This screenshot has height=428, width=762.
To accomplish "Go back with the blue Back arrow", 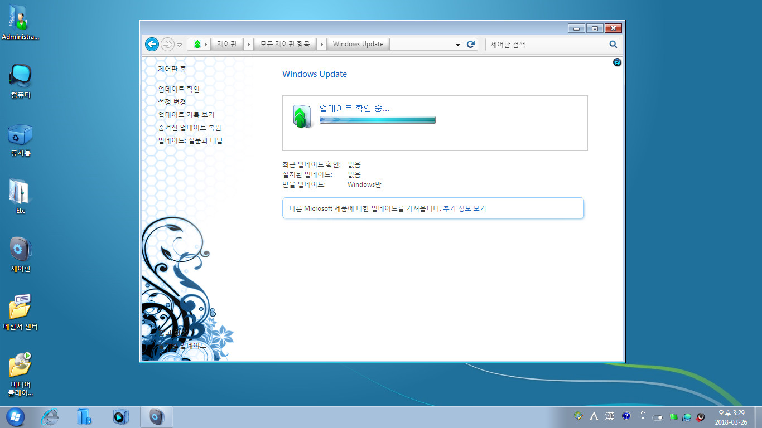I will [152, 44].
